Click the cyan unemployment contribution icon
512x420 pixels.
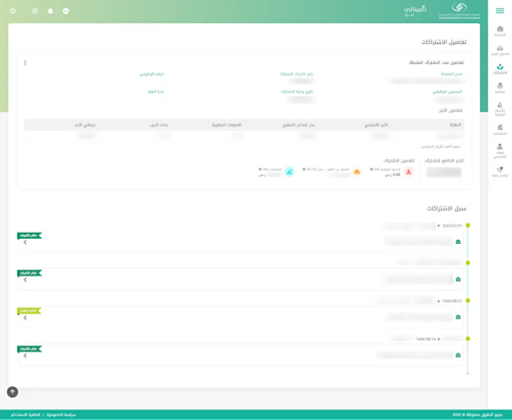coord(289,172)
